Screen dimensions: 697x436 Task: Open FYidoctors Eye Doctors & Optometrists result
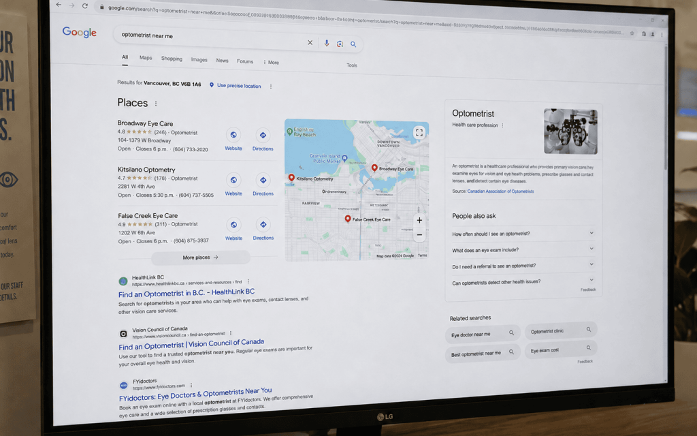click(195, 394)
